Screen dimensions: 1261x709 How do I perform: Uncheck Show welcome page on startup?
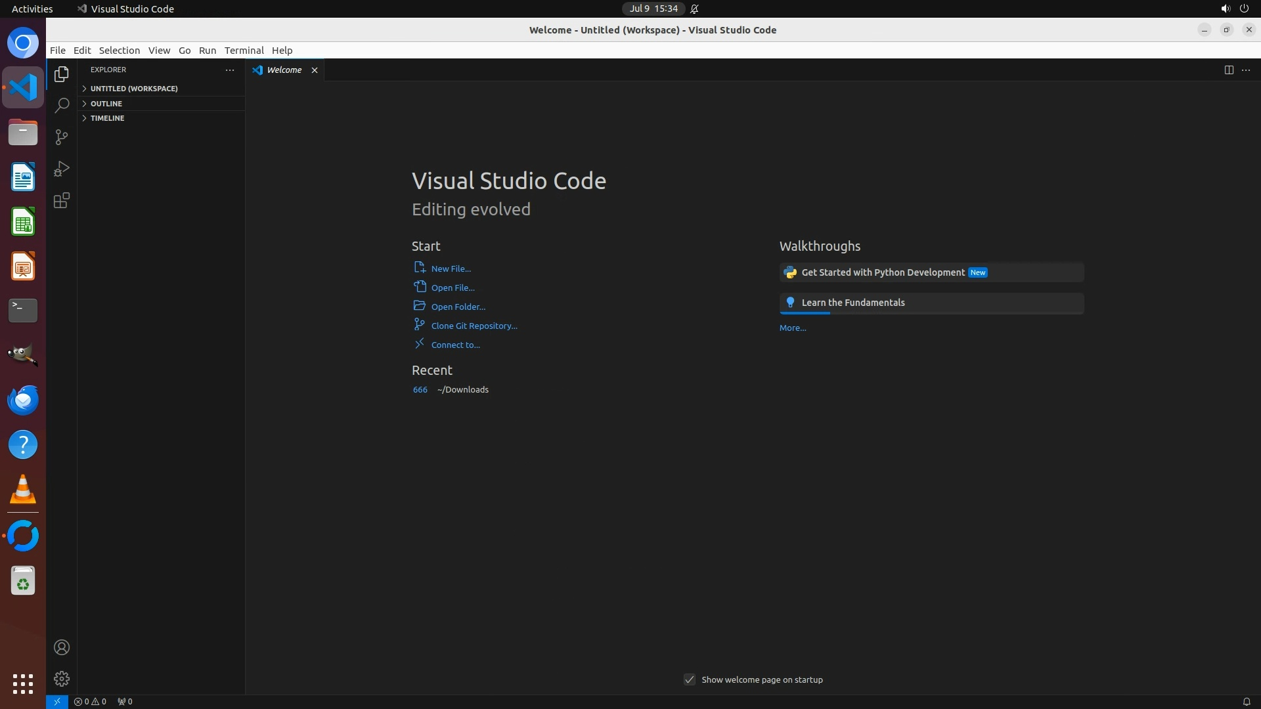[x=690, y=679]
